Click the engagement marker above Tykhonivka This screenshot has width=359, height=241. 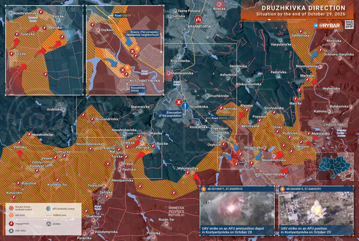(301, 31)
